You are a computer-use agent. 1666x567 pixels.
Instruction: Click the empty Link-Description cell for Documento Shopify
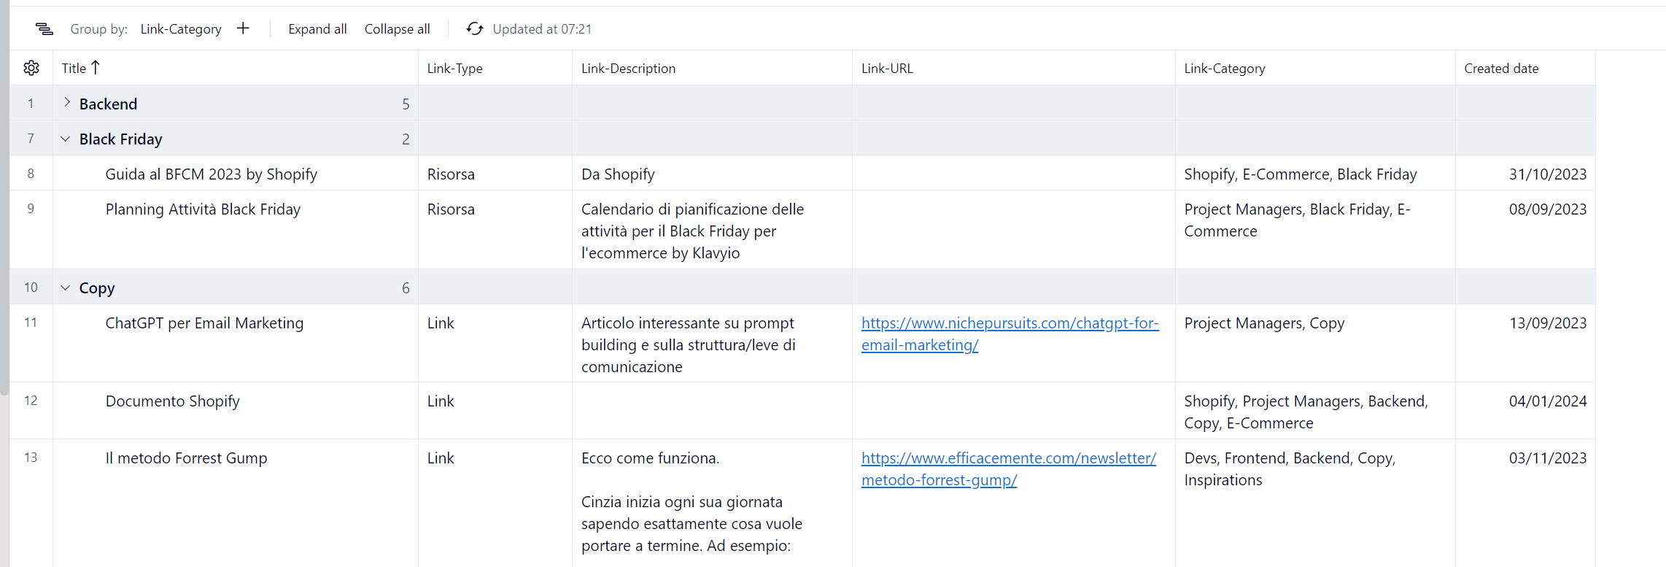(711, 410)
